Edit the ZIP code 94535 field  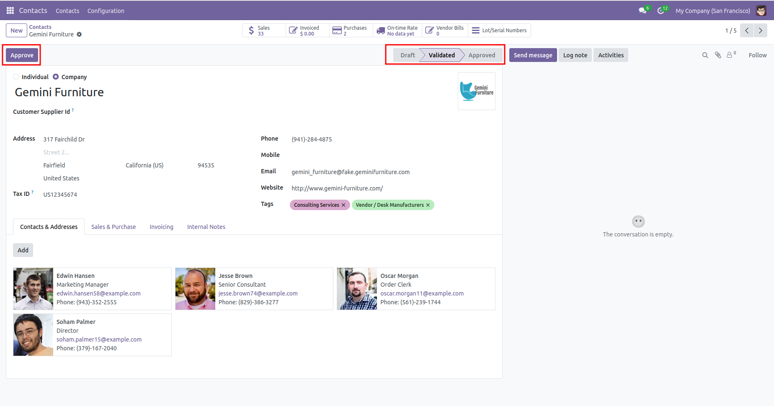tap(206, 165)
